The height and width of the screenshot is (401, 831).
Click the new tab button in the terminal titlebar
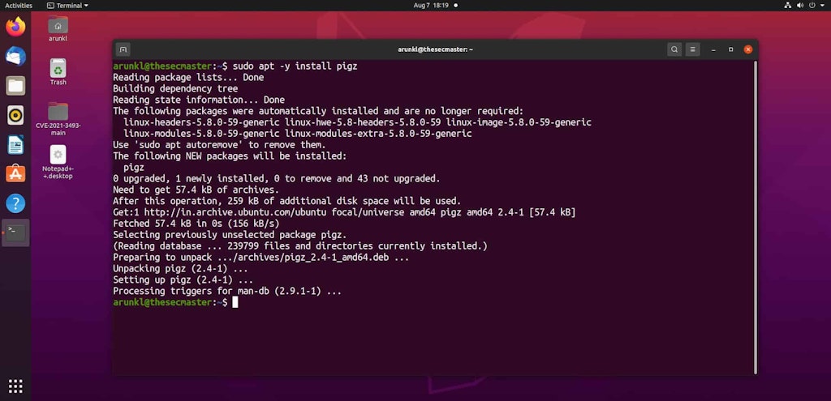(x=123, y=49)
